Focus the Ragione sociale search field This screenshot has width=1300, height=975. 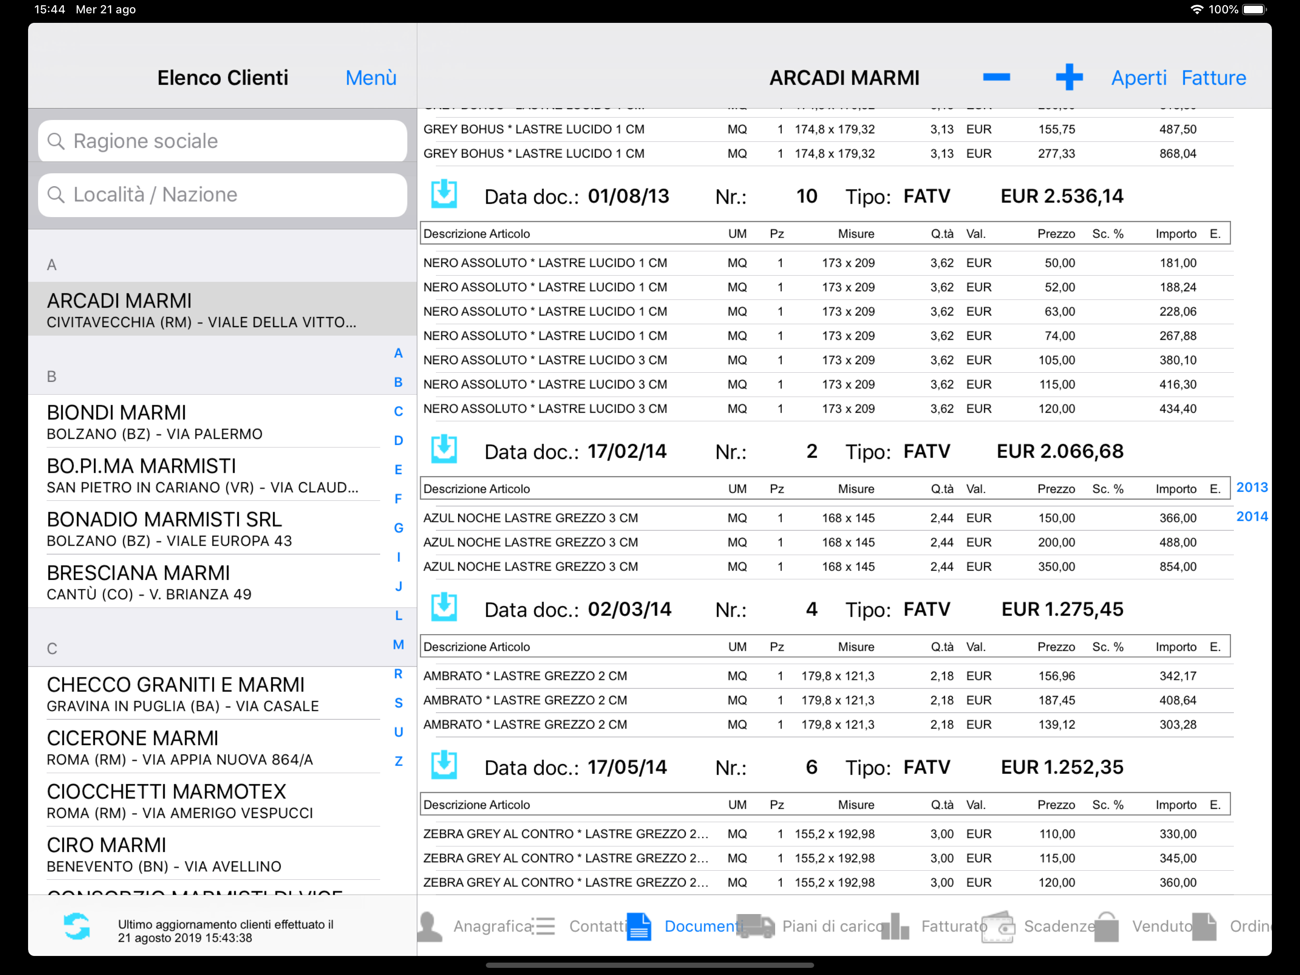(223, 141)
